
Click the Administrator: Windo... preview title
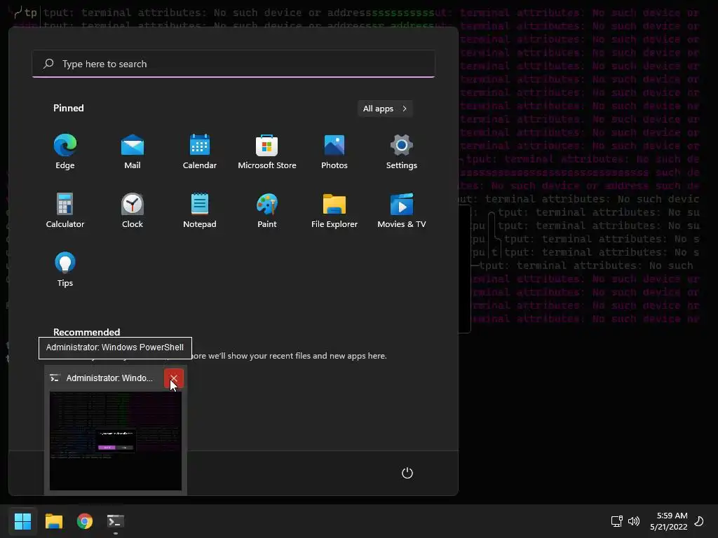[109, 378]
